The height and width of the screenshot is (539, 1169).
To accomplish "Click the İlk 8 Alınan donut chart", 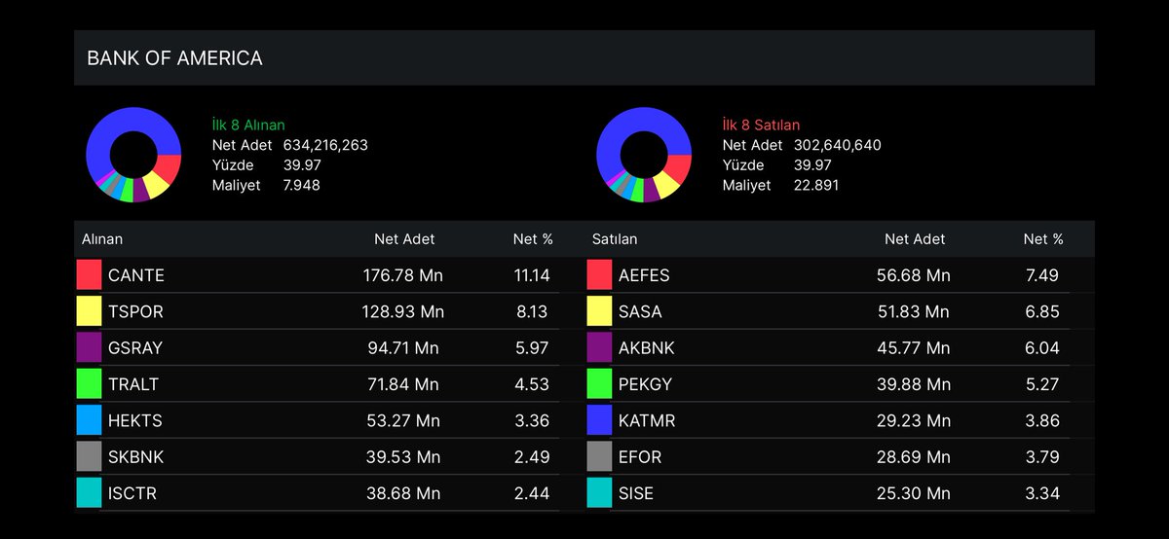I will tap(133, 155).
